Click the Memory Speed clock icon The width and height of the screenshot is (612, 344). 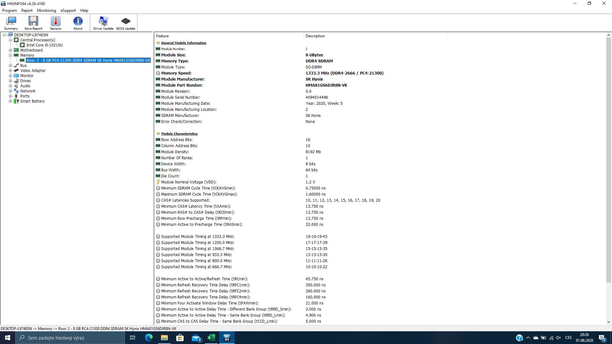(158, 73)
